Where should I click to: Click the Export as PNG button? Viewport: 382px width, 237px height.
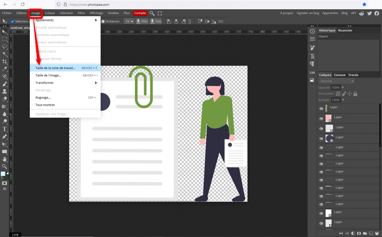142,21
